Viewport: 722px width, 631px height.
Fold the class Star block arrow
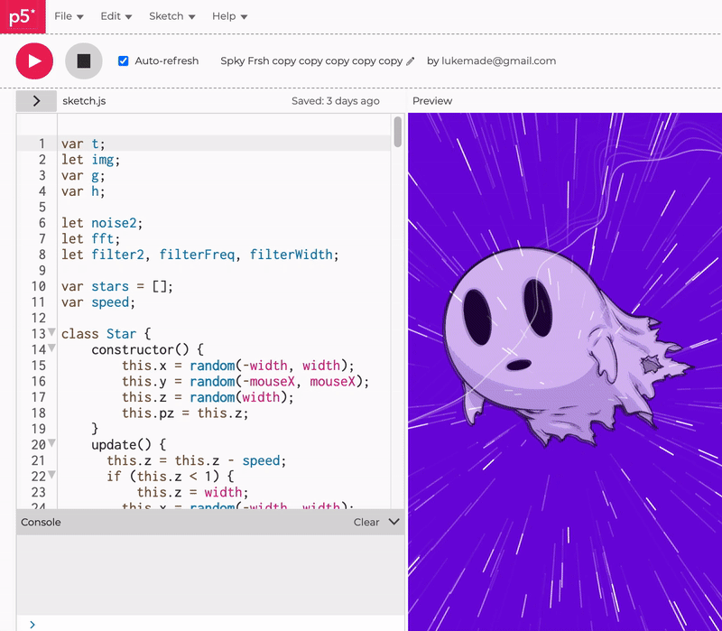51,332
